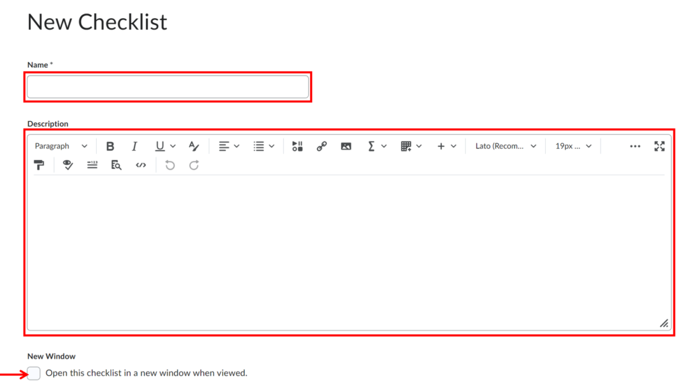
Task: Select the Insert Quicklink icon
Action: click(x=322, y=146)
